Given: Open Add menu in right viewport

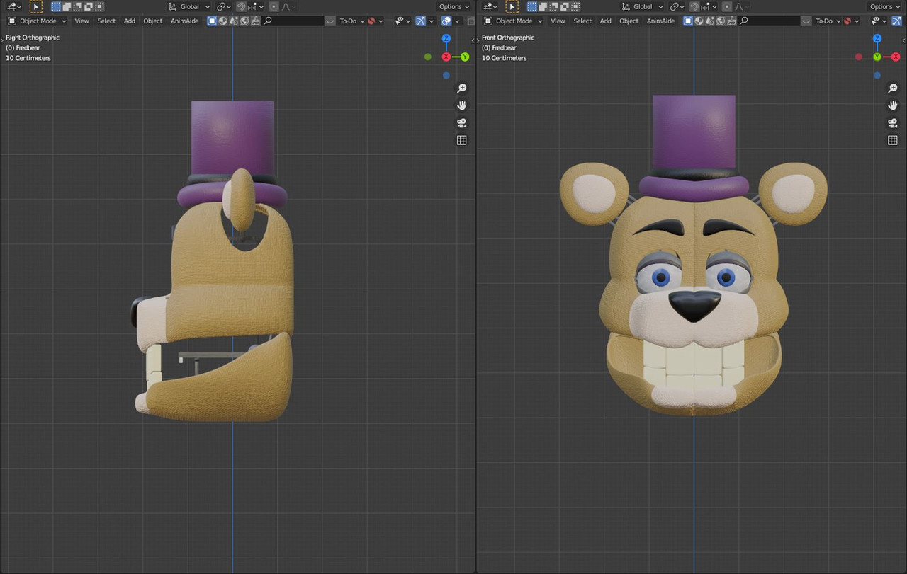Looking at the screenshot, I should click(130, 21).
